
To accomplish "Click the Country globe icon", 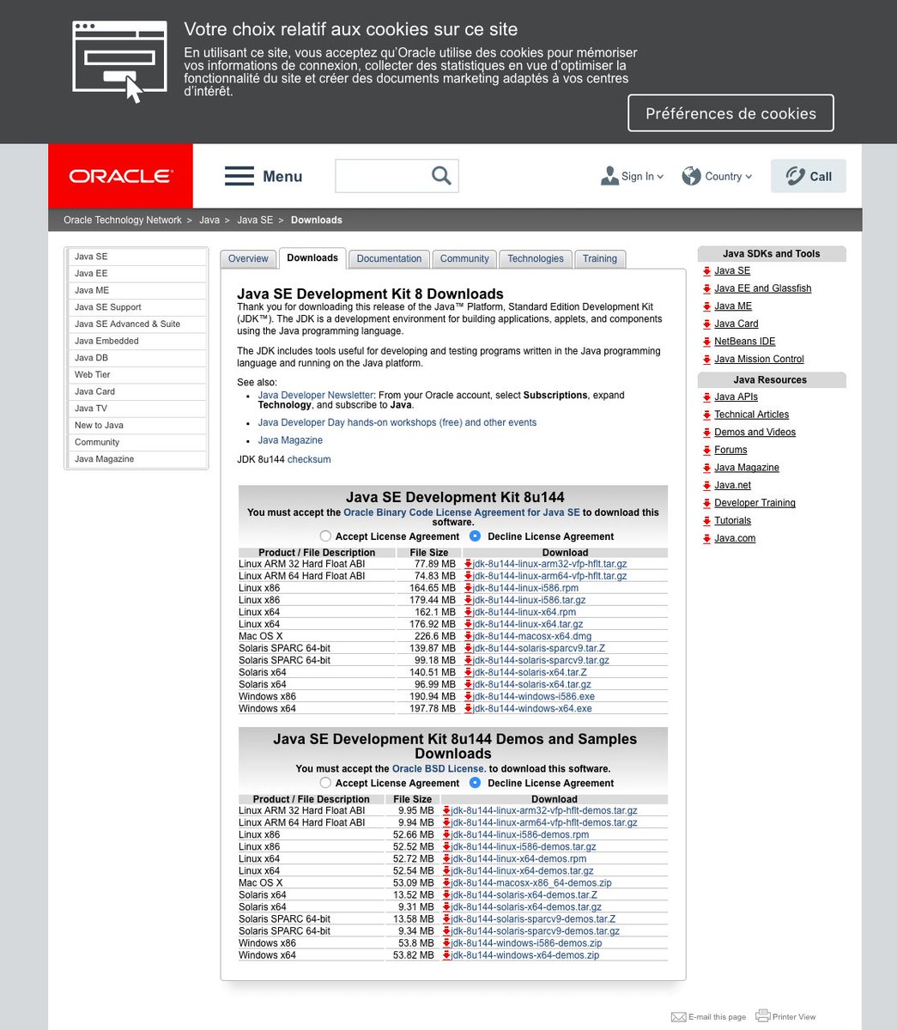I will (x=691, y=176).
